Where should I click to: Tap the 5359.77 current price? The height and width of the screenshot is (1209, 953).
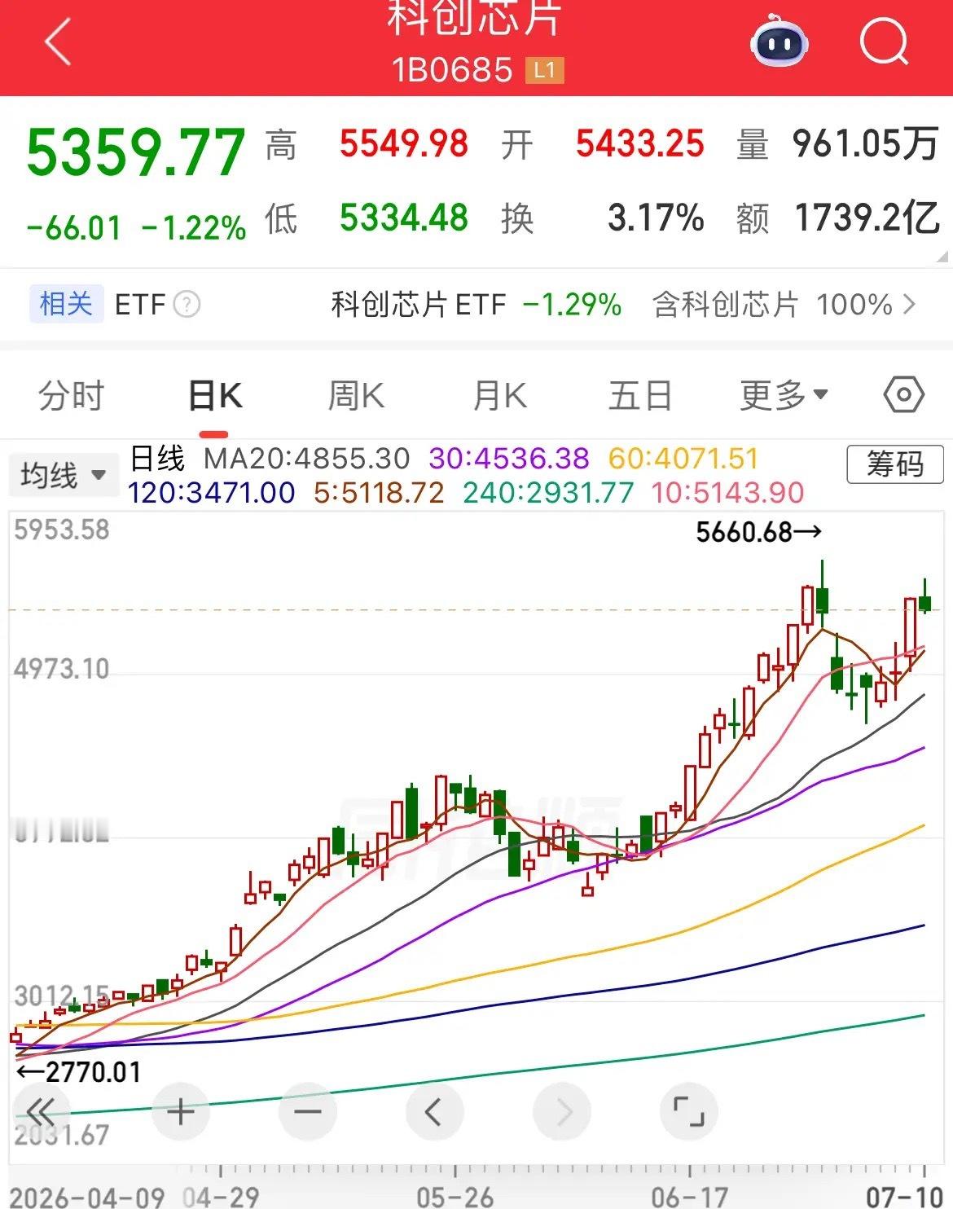coord(135,152)
